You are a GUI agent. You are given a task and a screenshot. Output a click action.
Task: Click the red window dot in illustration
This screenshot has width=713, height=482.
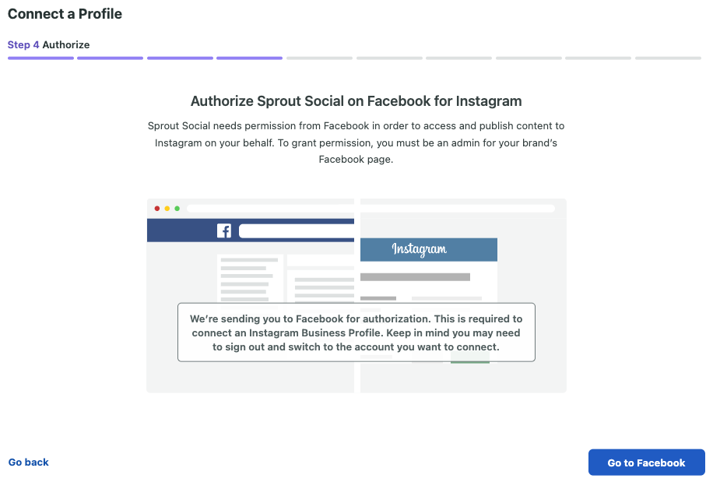point(157,208)
